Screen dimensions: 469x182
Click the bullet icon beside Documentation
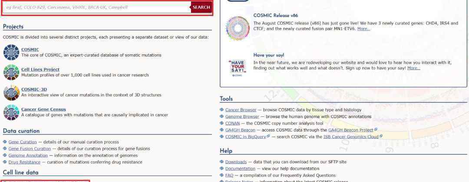(221, 169)
